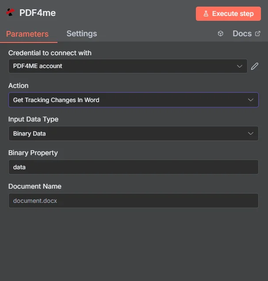Viewport: 268px width, 281px height.
Task: Open the Action dropdown showing Get Tracking Changes
Action: (x=134, y=100)
